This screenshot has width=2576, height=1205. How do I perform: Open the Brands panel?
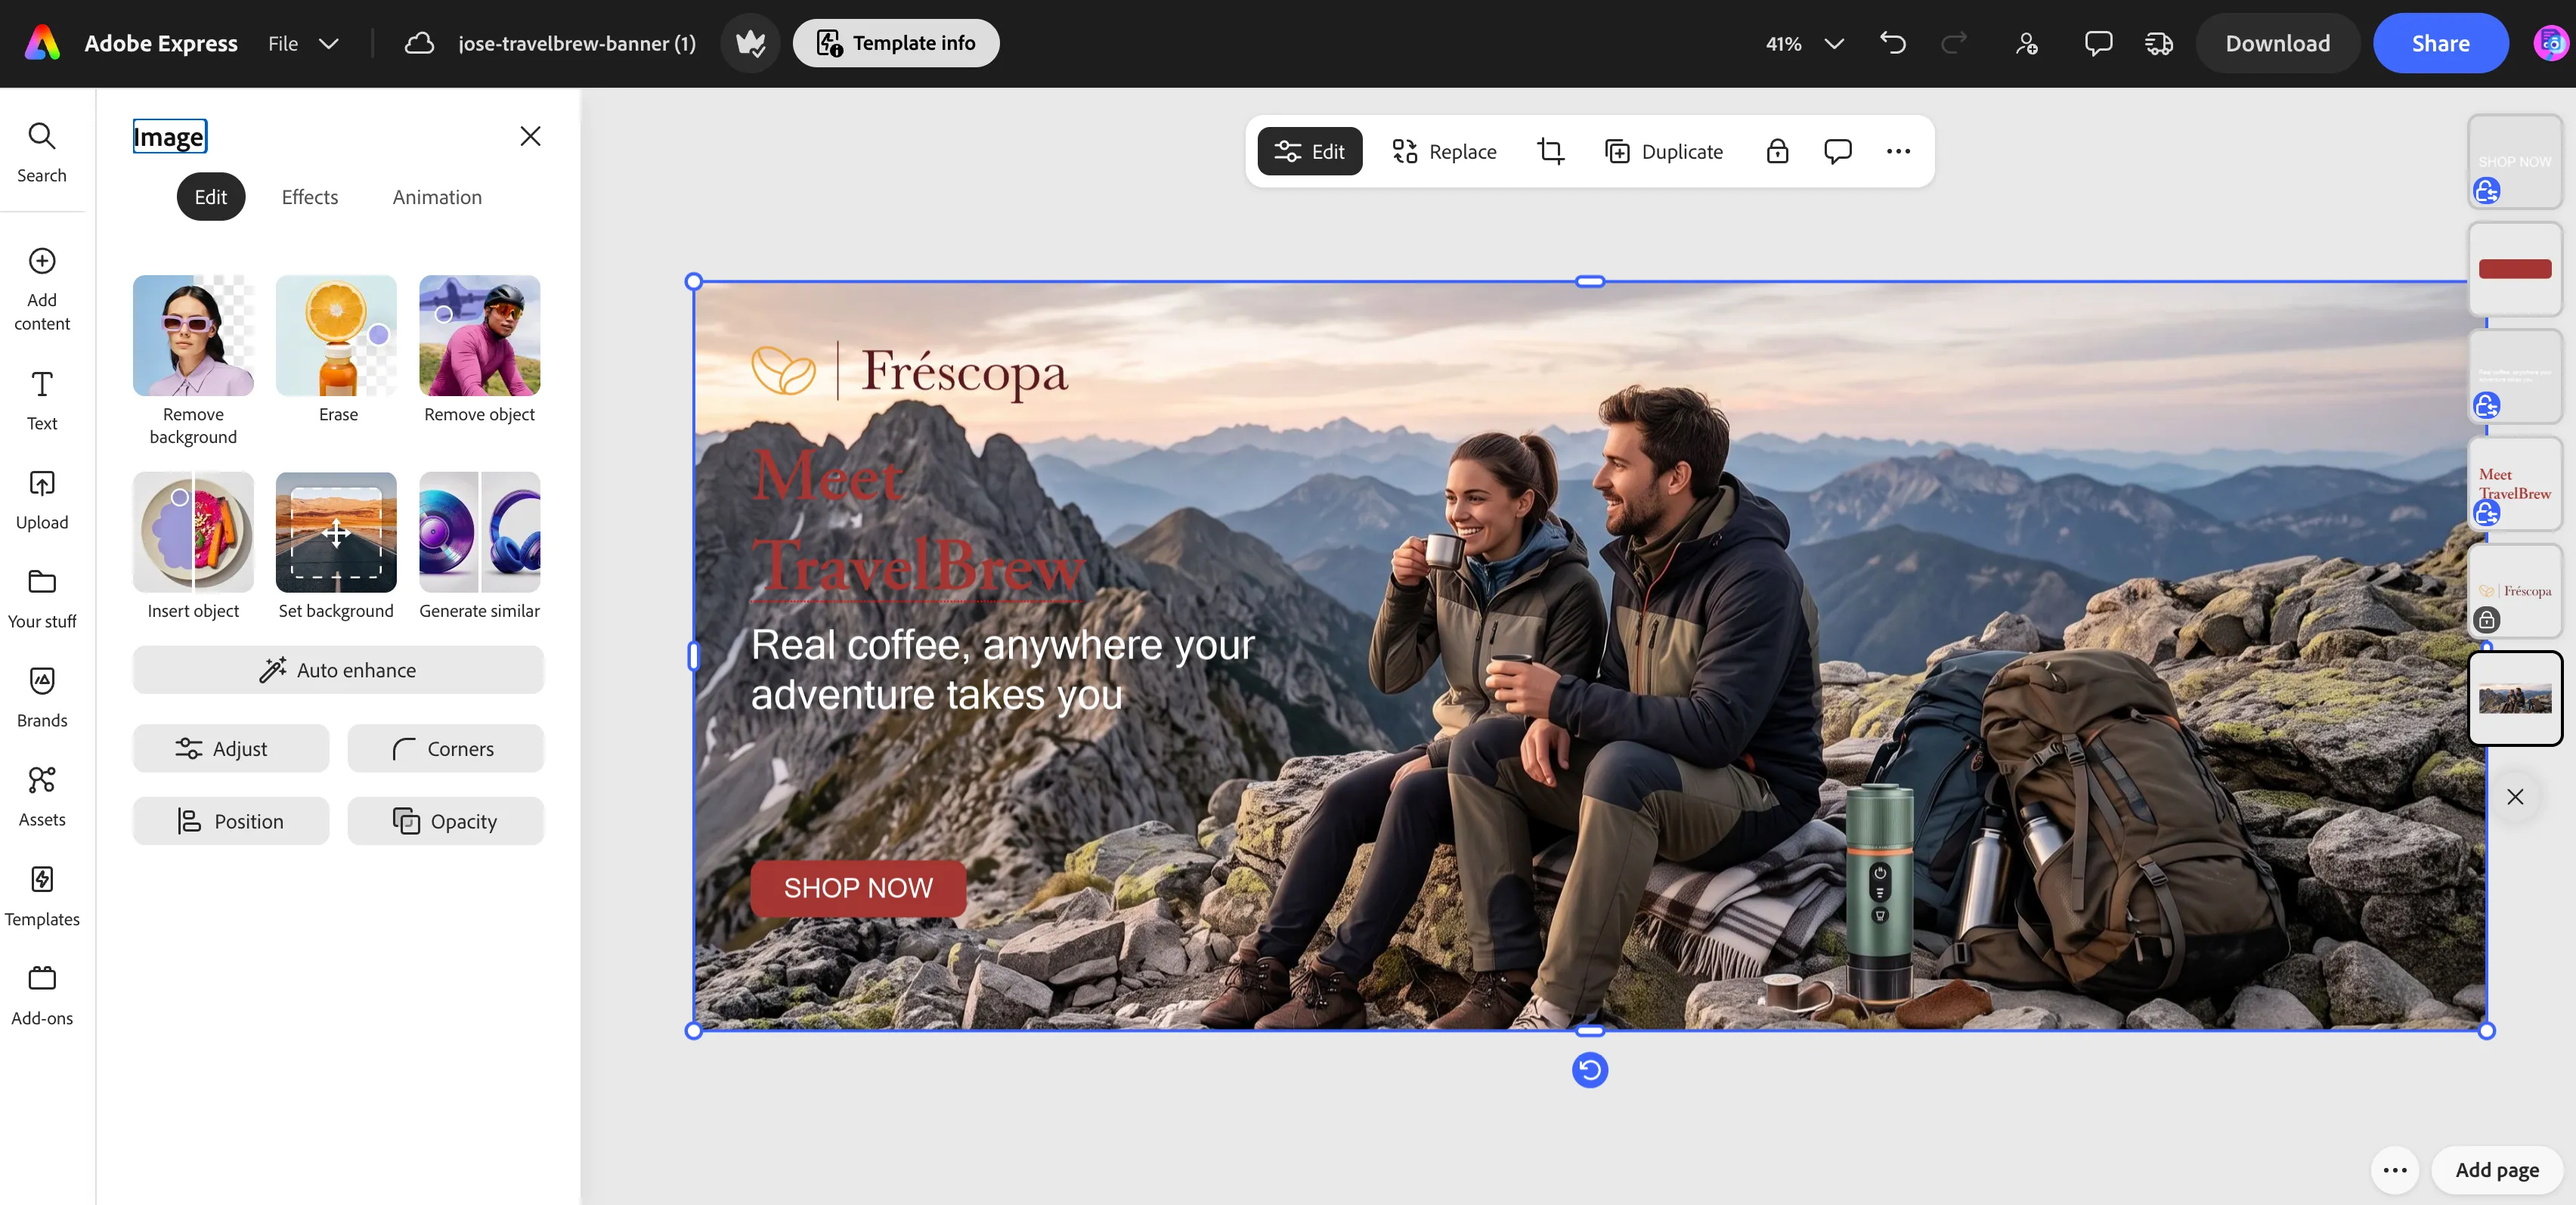pos(42,698)
